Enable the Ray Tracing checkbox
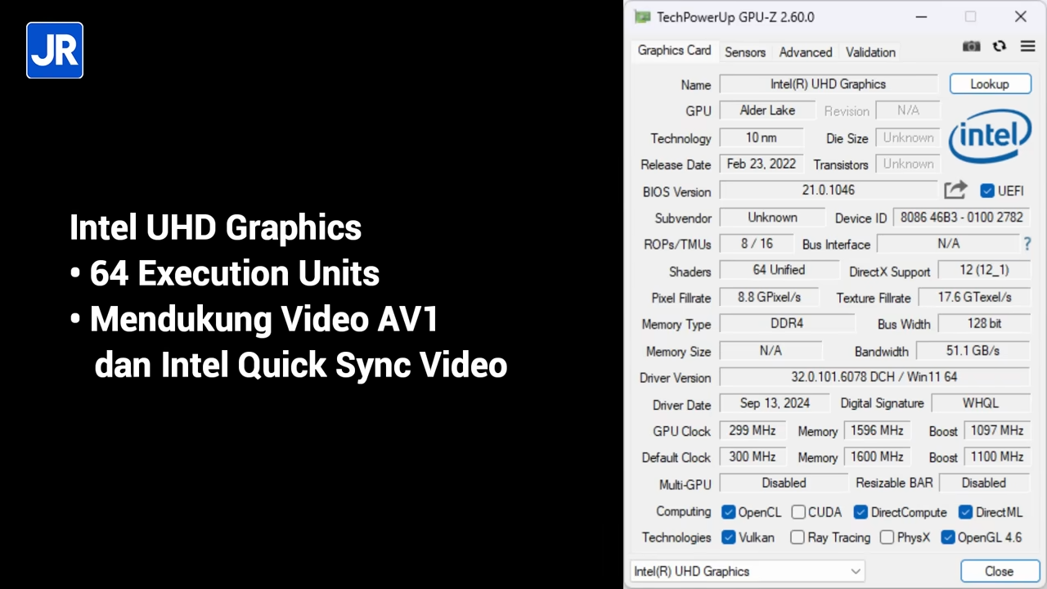Image resolution: width=1047 pixels, height=589 pixels. 798,537
